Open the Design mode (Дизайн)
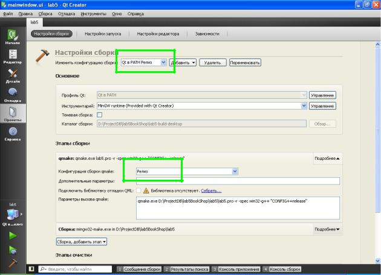The image size is (381, 275). (13, 76)
